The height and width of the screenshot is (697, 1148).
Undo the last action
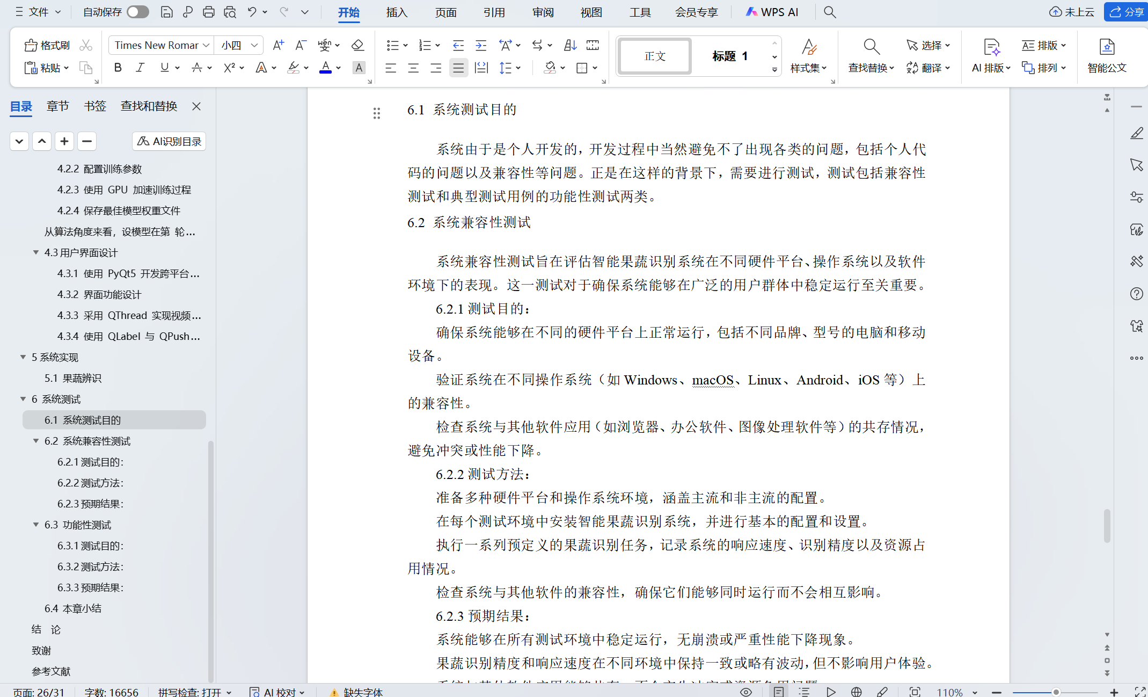[252, 12]
